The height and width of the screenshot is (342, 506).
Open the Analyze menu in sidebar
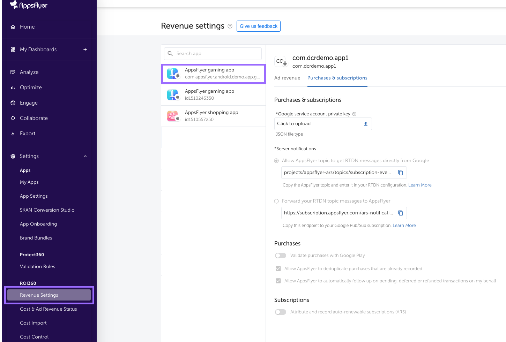coord(29,72)
